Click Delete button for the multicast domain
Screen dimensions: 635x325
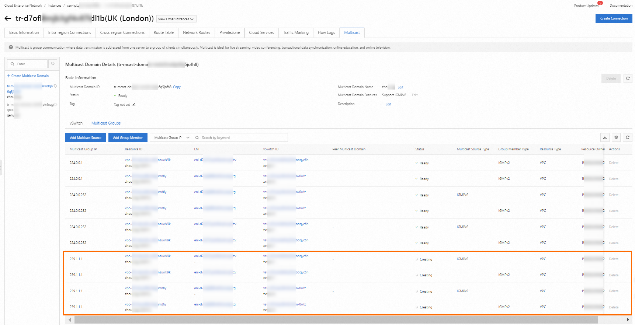tap(611, 78)
